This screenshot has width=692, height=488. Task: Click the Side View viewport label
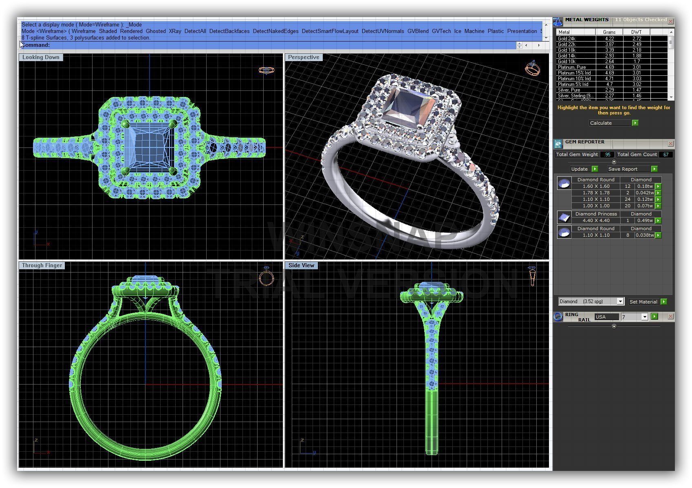[302, 265]
